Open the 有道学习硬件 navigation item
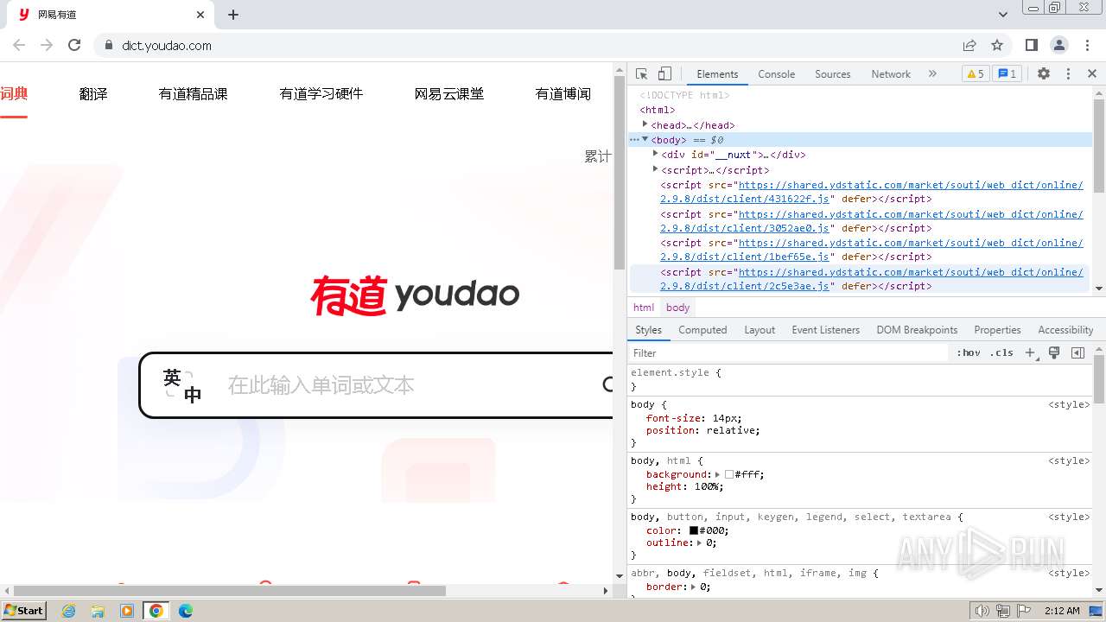 [x=321, y=93]
